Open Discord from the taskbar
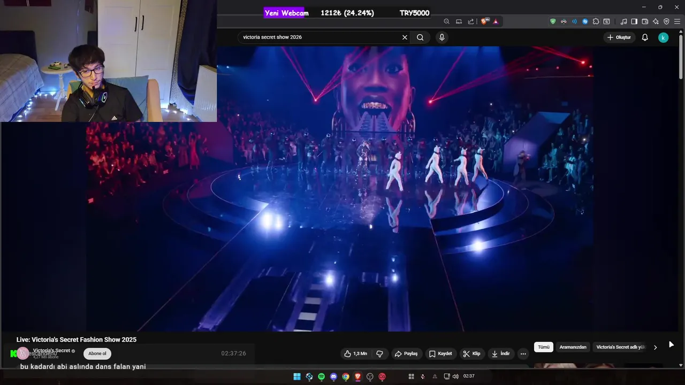 (333, 376)
